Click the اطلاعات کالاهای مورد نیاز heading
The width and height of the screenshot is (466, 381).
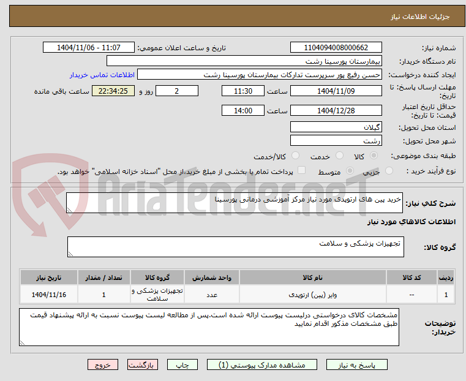click(412, 222)
